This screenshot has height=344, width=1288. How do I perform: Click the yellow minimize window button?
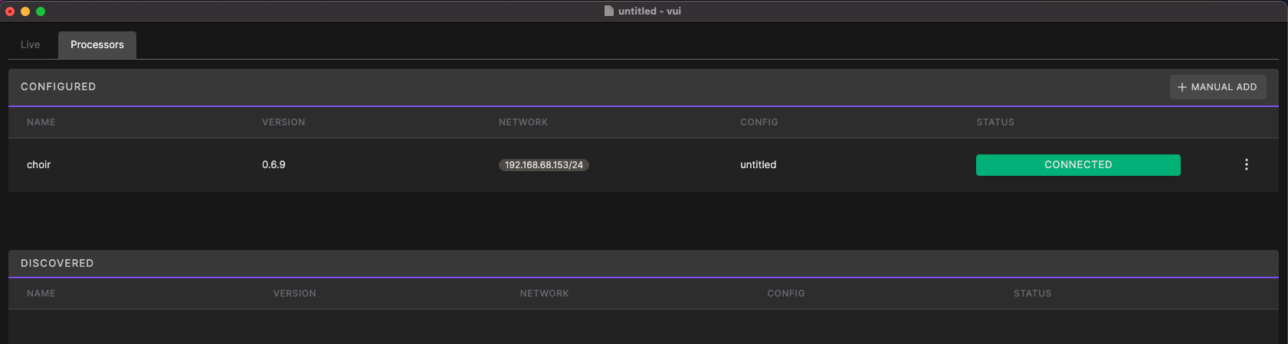coord(25,11)
